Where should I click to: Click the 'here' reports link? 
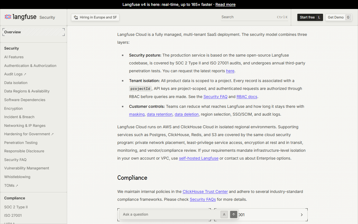230,71
